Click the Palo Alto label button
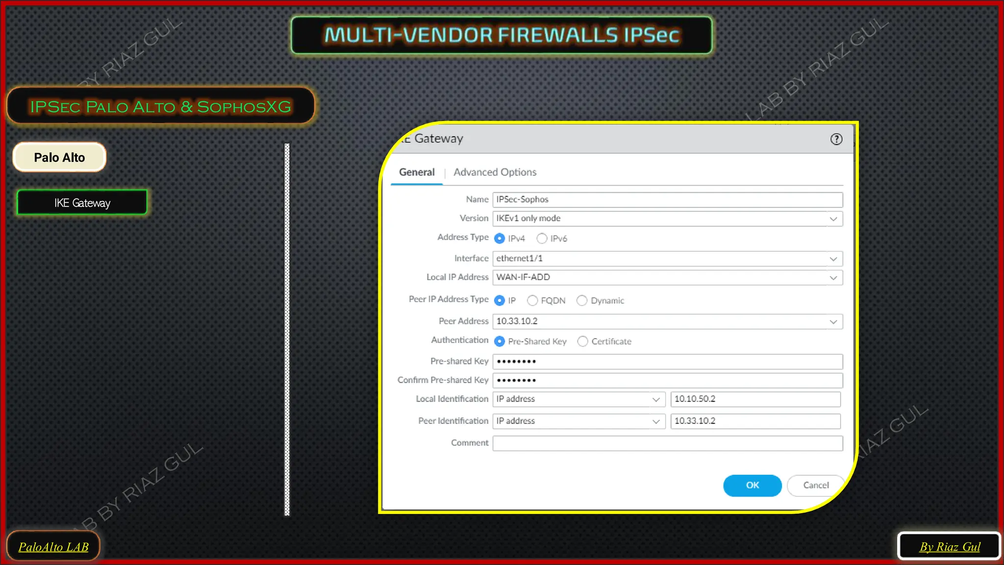This screenshot has height=565, width=1004. 59,157
